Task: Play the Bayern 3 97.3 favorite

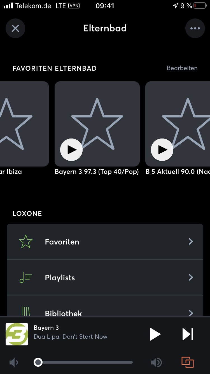Action: pos(71,150)
